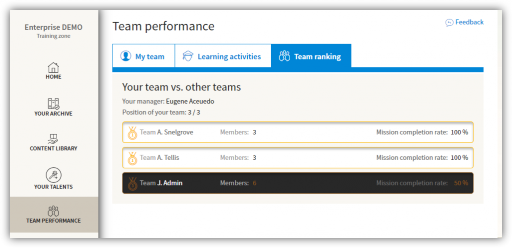Click the dark Team J. Admin row
The image size is (512, 248).
(298, 183)
